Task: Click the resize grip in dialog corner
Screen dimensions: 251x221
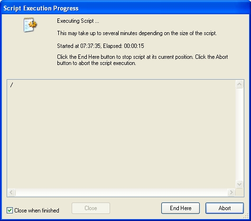Action: point(246,216)
